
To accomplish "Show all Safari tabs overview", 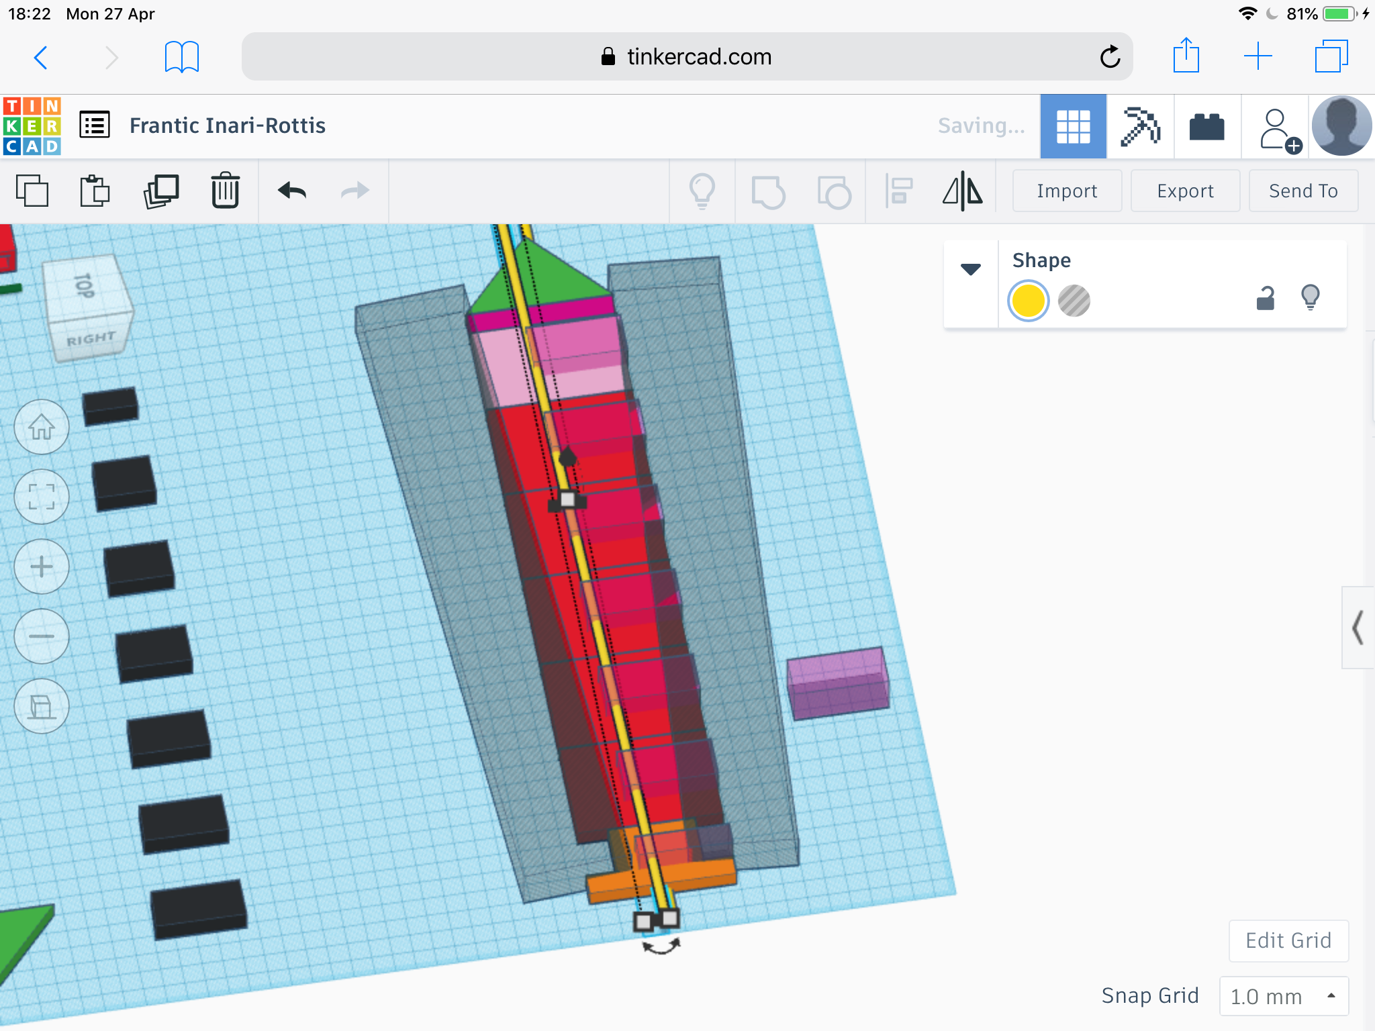I will (x=1331, y=56).
